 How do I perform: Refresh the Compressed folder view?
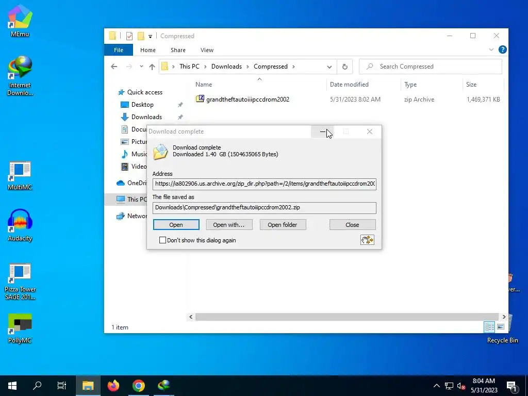[x=345, y=67]
